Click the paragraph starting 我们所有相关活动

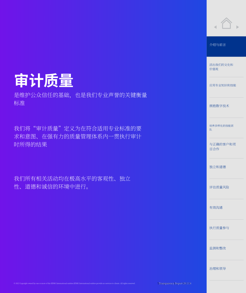pos(72,183)
